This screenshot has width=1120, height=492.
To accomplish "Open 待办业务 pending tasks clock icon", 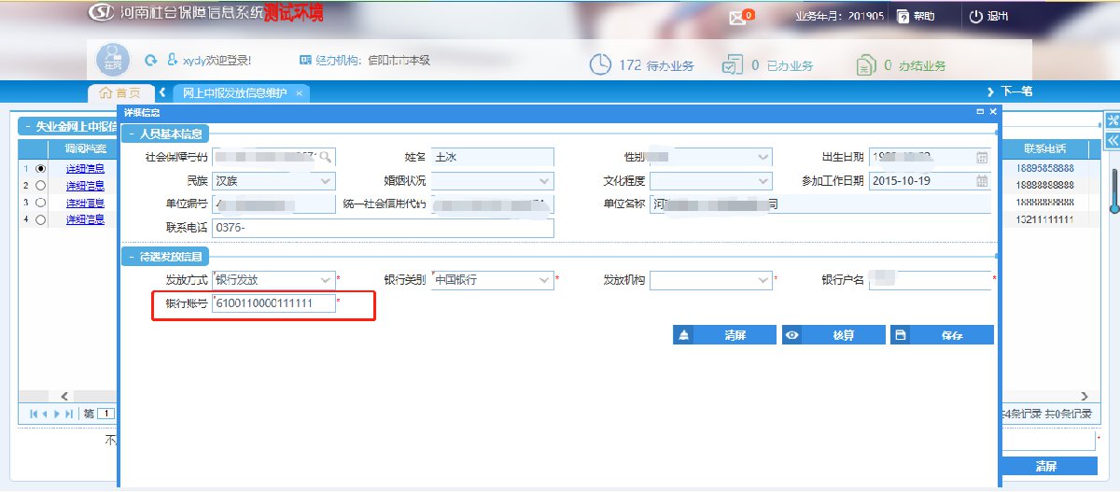I will 600,64.
